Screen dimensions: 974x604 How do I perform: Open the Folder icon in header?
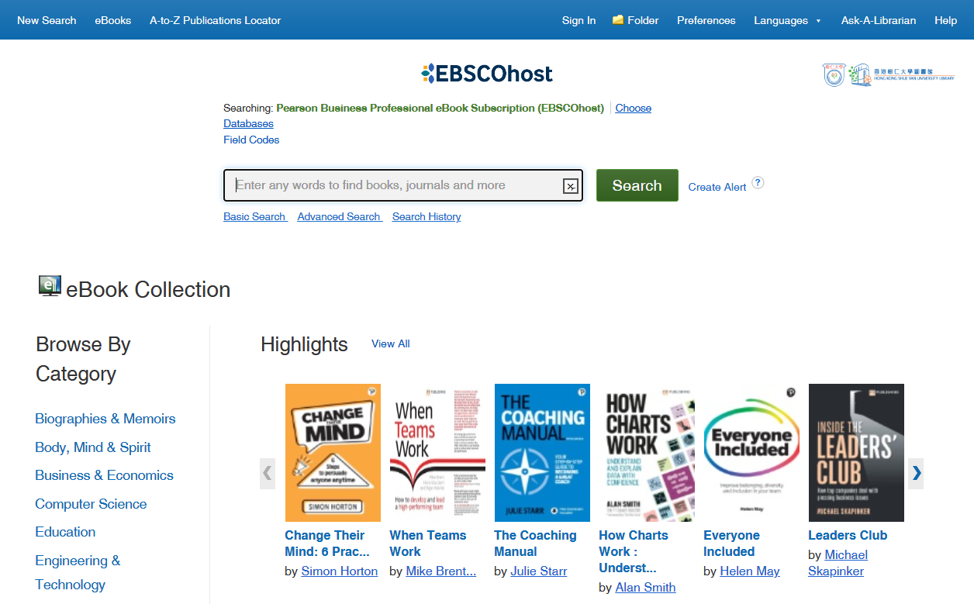[618, 20]
